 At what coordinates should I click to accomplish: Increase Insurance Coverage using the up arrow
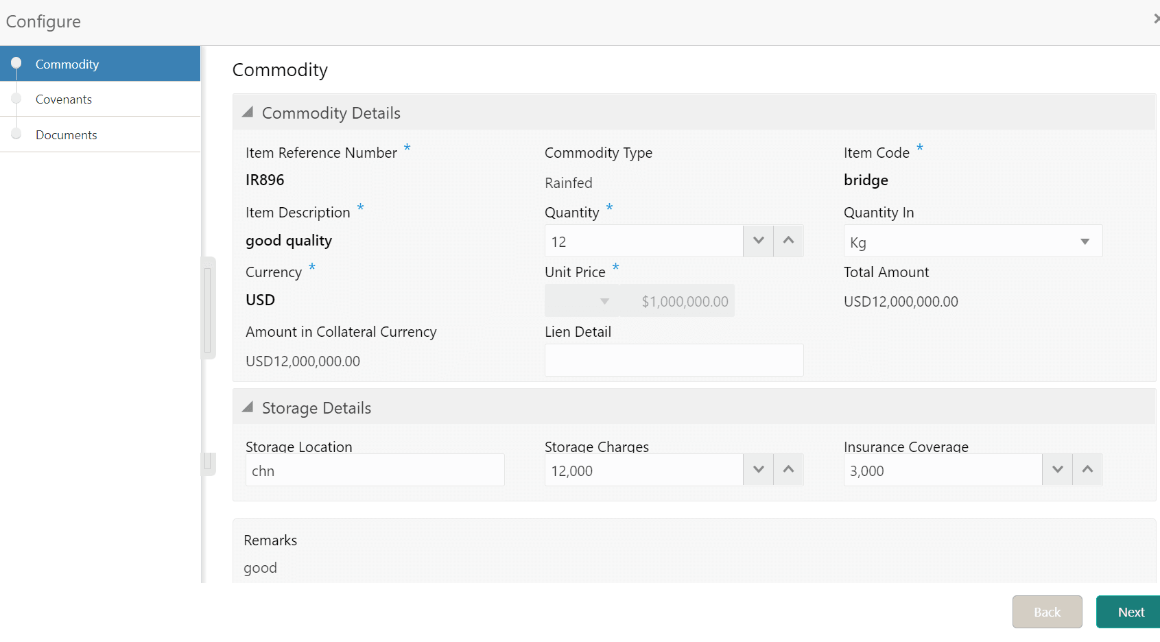point(1087,469)
